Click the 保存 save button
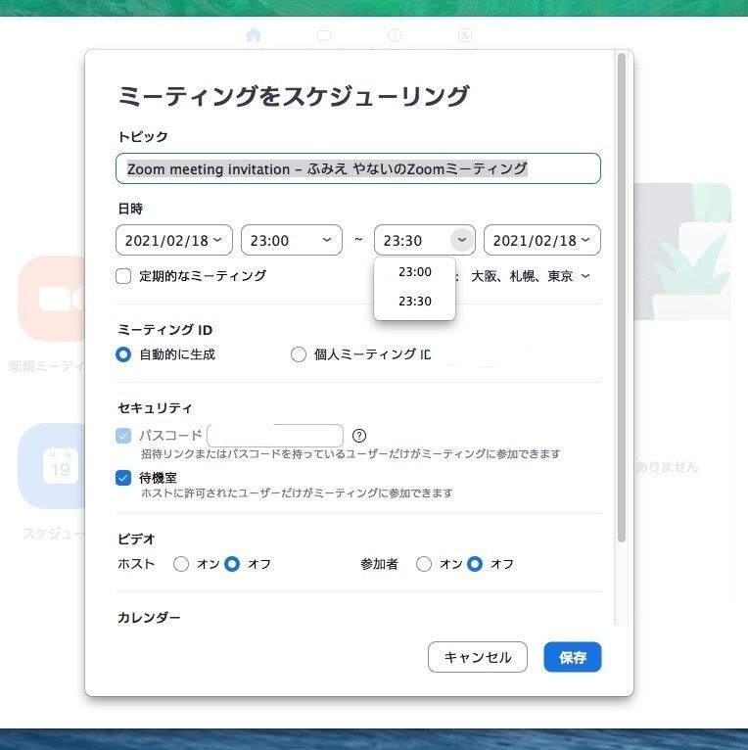 pyautogui.click(x=573, y=657)
